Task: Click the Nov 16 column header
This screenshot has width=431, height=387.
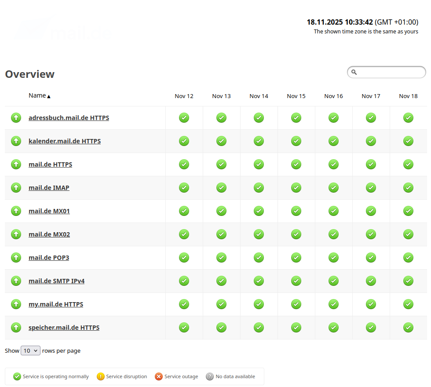Action: (x=333, y=96)
